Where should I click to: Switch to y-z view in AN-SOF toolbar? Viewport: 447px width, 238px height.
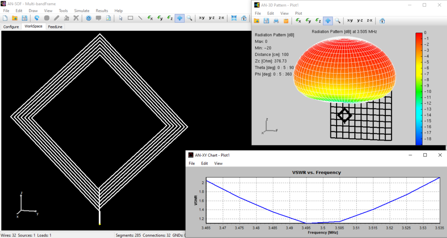coord(212,17)
